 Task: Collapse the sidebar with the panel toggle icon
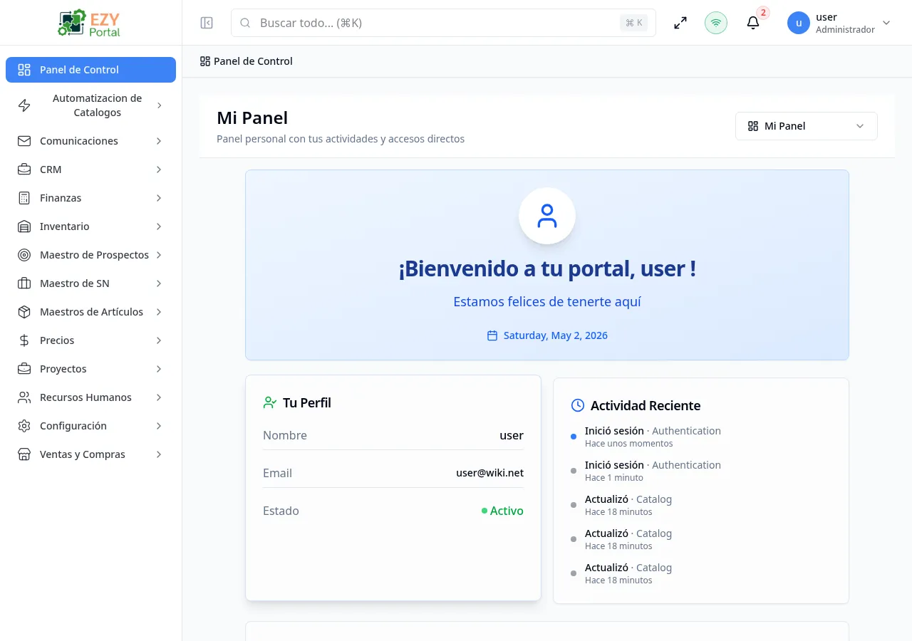point(207,23)
